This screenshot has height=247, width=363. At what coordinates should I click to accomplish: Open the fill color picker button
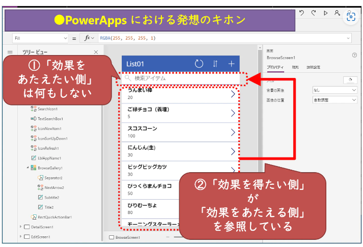(350, 80)
